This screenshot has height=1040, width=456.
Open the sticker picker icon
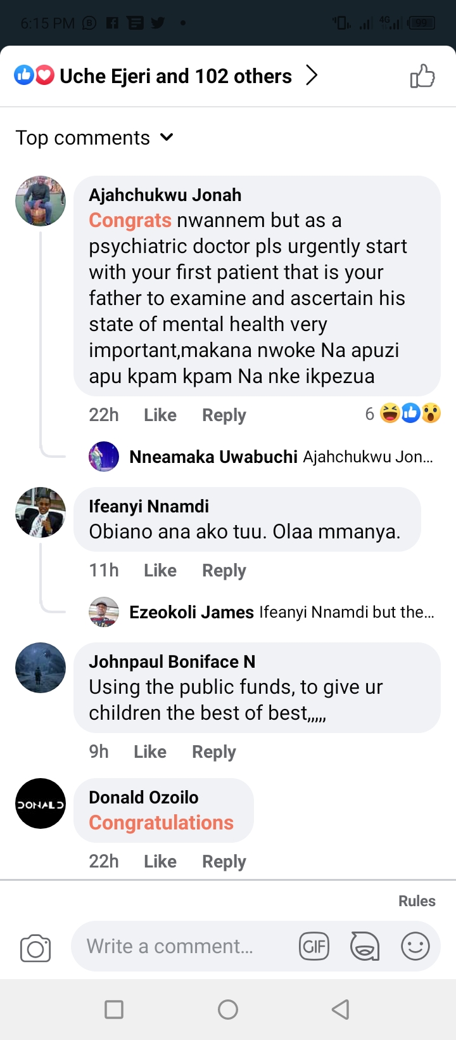pyautogui.click(x=365, y=947)
